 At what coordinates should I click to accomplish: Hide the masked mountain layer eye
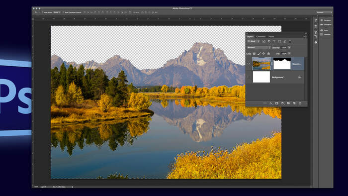tap(249, 64)
